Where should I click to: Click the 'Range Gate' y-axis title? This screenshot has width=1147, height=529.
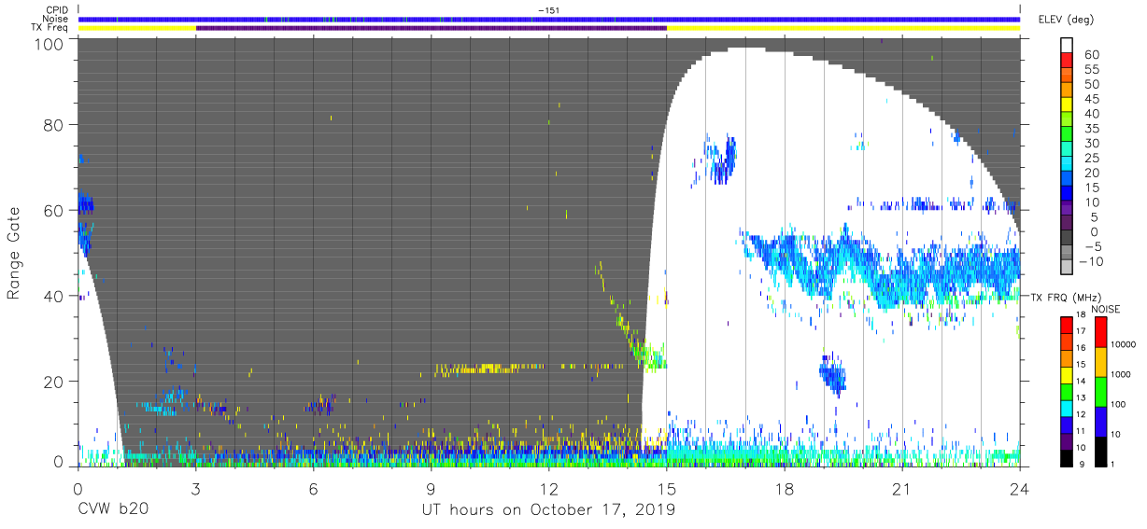[14, 253]
